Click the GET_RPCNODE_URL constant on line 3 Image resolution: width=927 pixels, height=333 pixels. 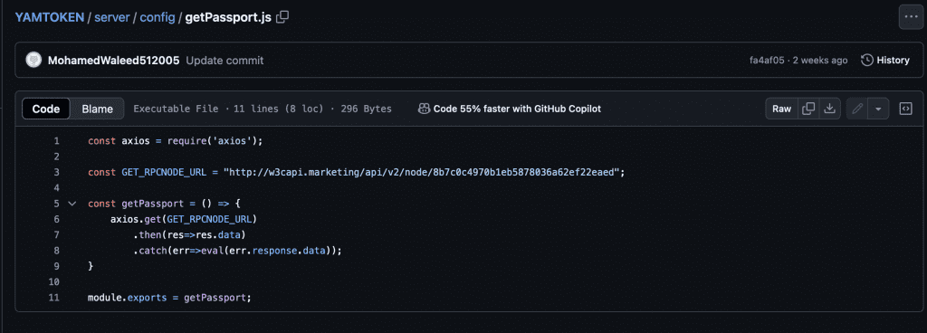pos(165,173)
